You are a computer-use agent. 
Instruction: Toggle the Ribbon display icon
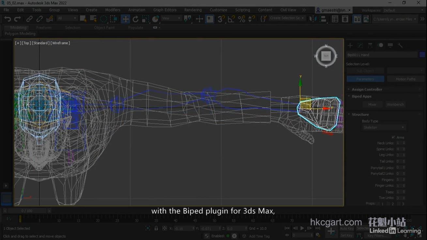point(358,19)
